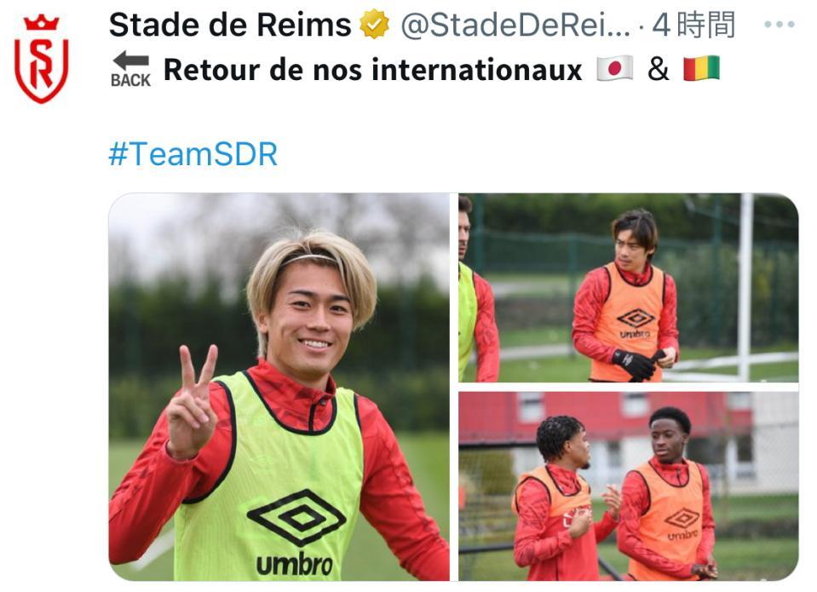Click the red crown atop the club crest
The image size is (817, 592).
click(x=41, y=23)
